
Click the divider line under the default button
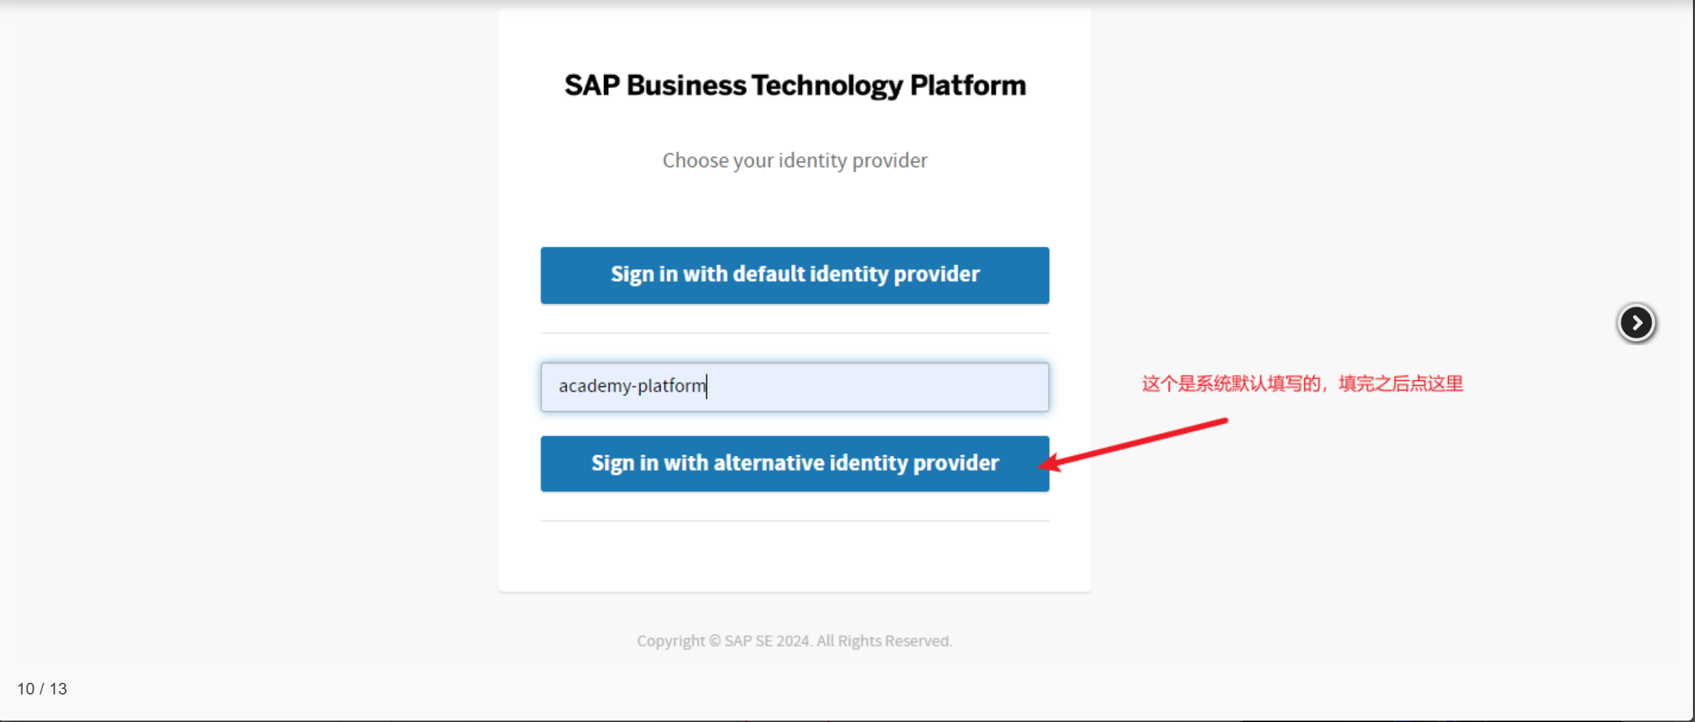[x=795, y=333]
